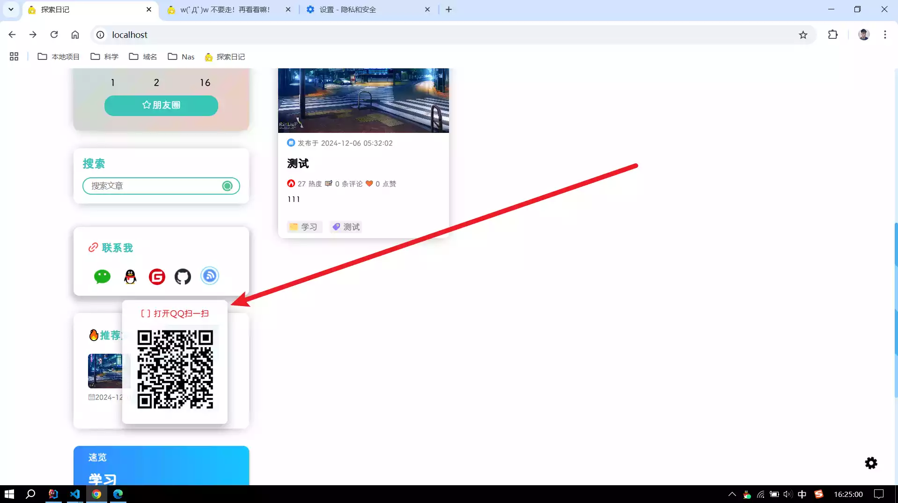
Task: Open Windows taskbar search
Action: (30, 494)
